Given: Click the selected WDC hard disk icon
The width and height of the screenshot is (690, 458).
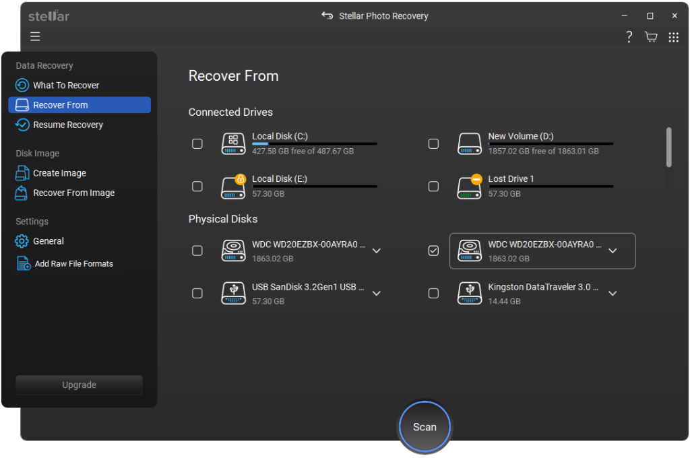Looking at the screenshot, I should pos(470,251).
